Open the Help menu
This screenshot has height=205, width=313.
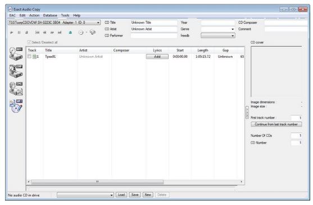point(76,15)
